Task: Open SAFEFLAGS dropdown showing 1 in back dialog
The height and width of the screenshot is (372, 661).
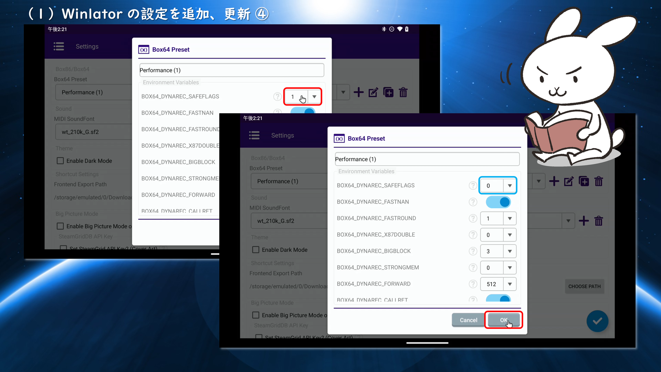Action: (x=303, y=97)
